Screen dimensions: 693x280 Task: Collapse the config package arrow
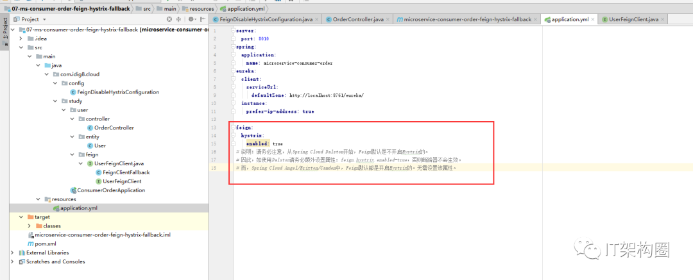coord(55,83)
